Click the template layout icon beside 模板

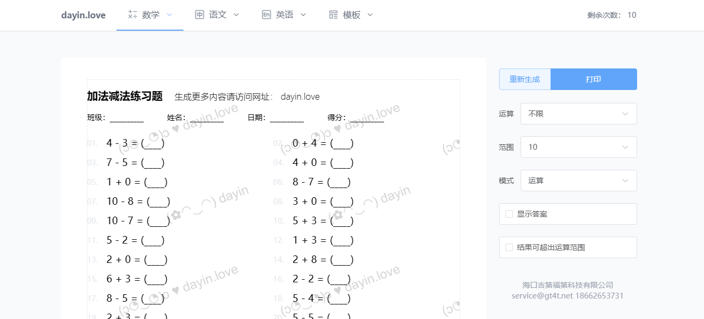click(x=333, y=15)
